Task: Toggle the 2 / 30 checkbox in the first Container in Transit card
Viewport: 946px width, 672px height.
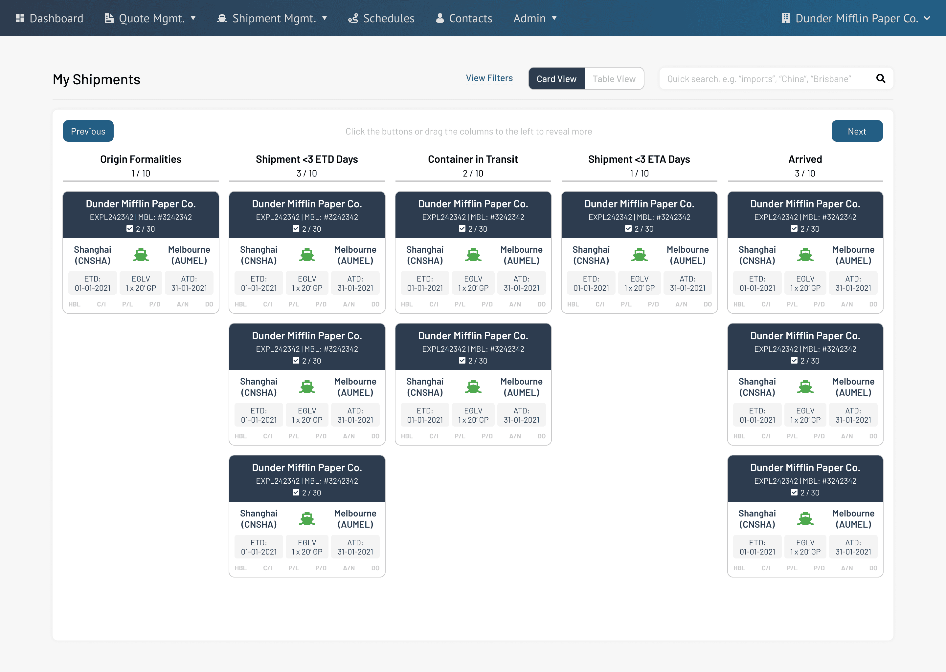Action: [x=462, y=229]
